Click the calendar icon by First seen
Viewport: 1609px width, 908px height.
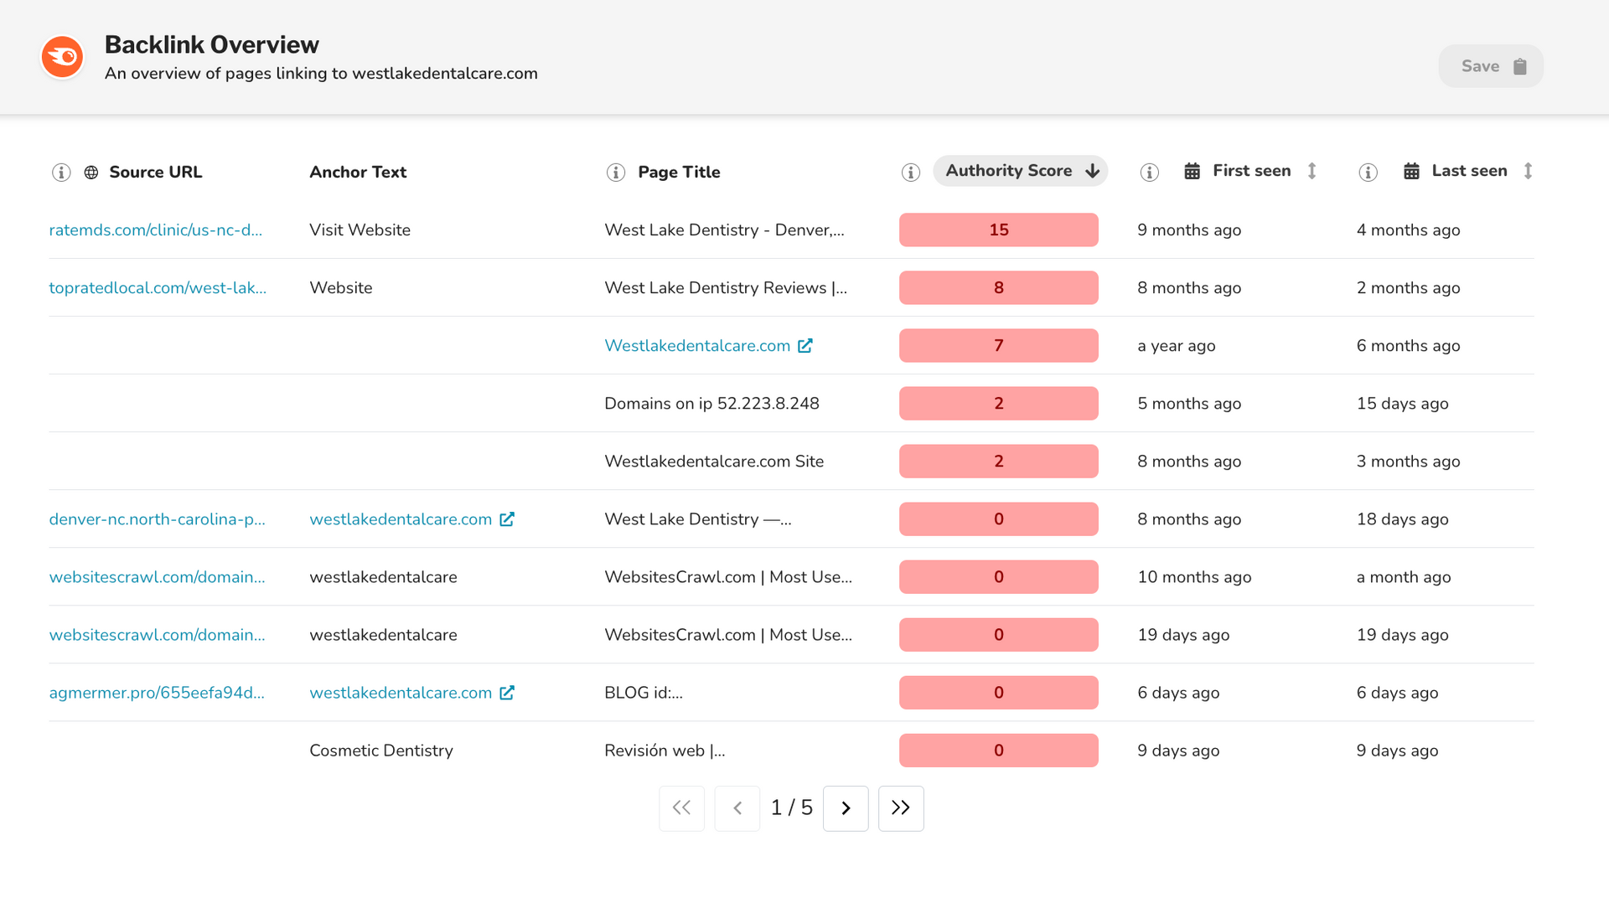tap(1192, 172)
